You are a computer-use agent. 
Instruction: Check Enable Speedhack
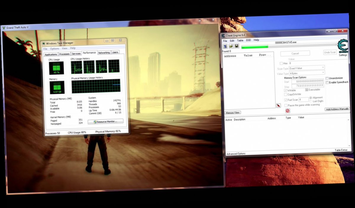click(x=327, y=83)
